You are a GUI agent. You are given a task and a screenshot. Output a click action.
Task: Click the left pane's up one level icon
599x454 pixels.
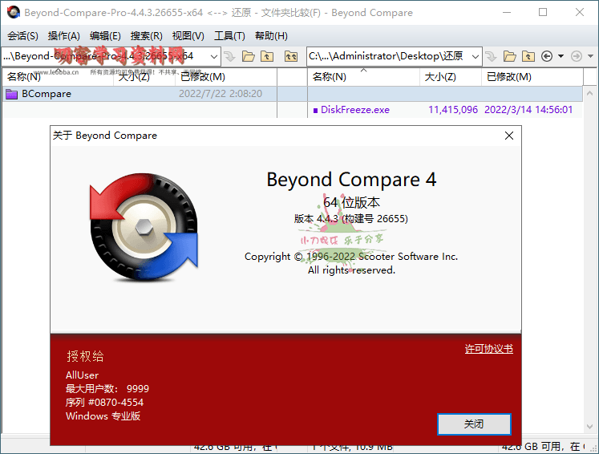pyautogui.click(x=268, y=56)
